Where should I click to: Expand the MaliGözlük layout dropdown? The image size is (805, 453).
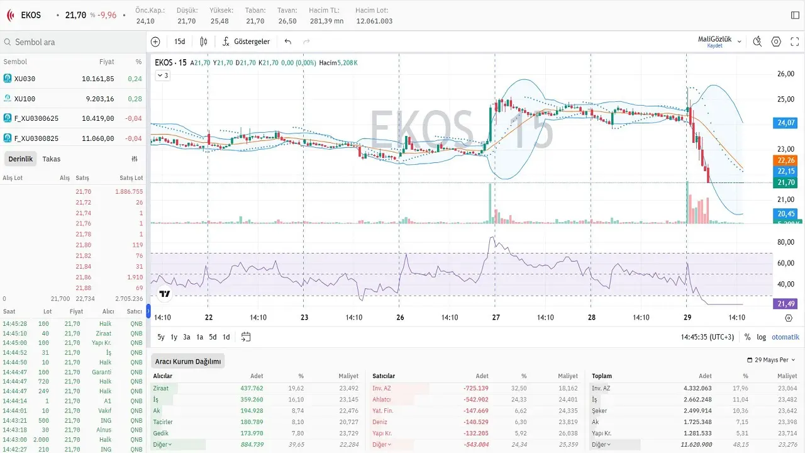pos(740,42)
